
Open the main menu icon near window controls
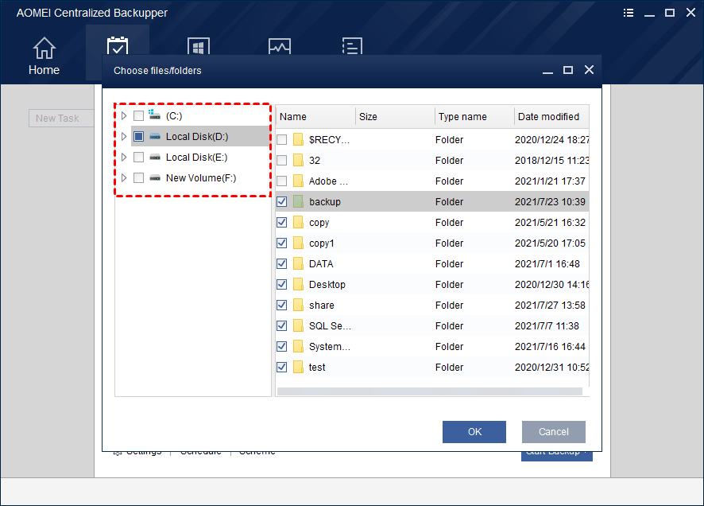[x=628, y=13]
